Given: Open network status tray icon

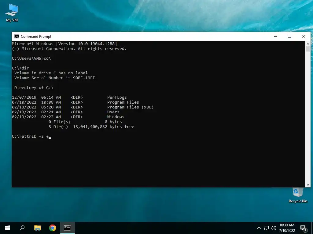Looking at the screenshot, I should coord(266,228).
